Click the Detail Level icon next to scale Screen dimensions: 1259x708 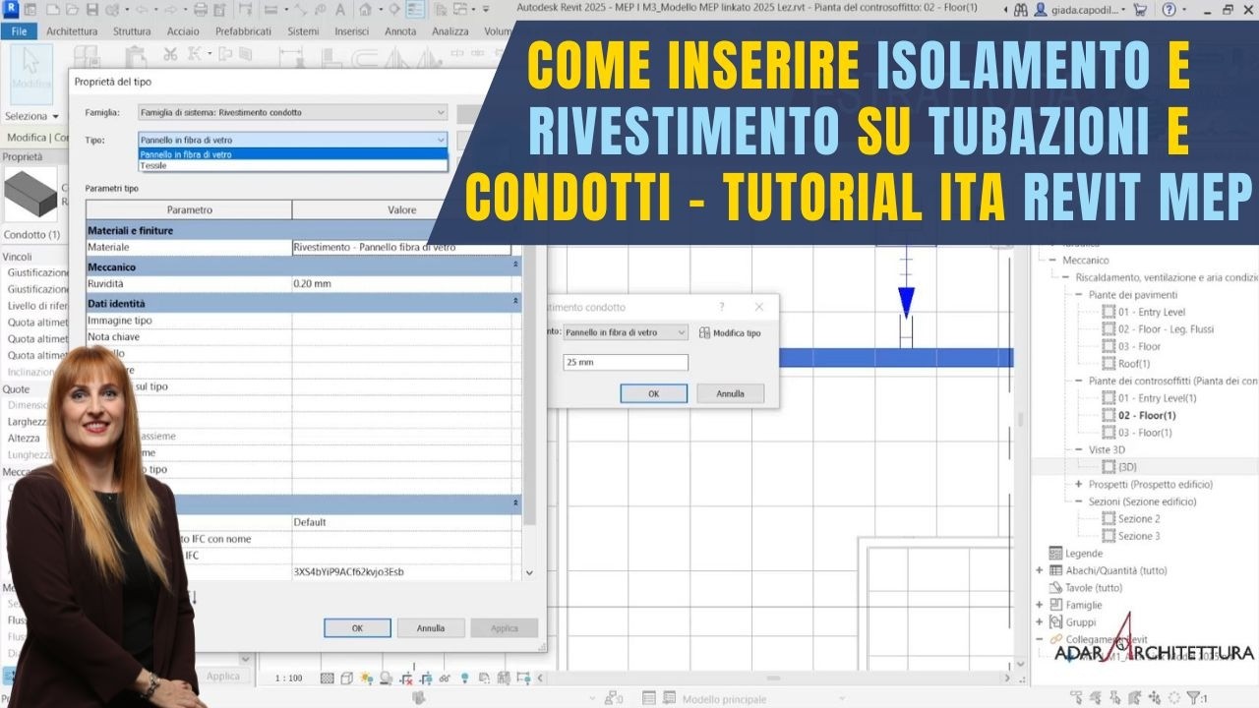(x=328, y=678)
